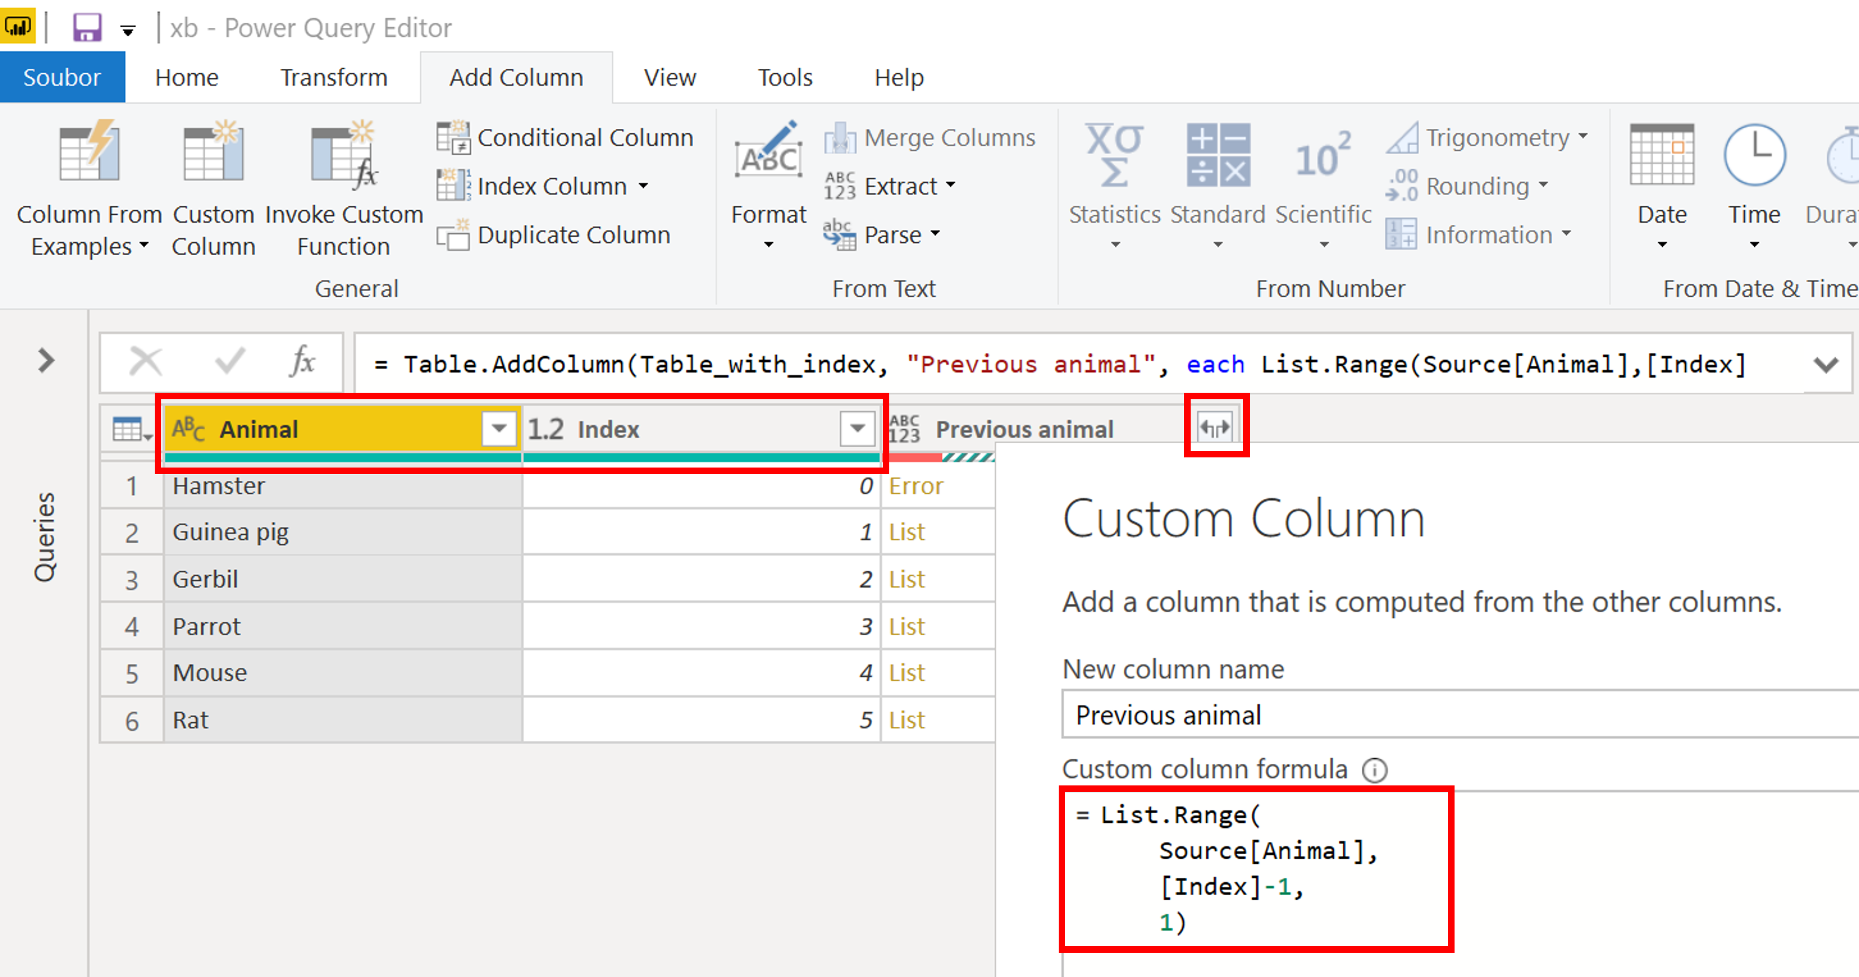Image resolution: width=1859 pixels, height=977 pixels.
Task: Expand the Queries pane arrow
Action: pos(46,360)
